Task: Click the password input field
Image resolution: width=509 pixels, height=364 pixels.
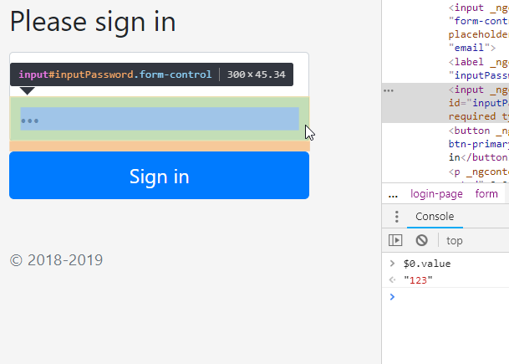Action: coord(159,119)
